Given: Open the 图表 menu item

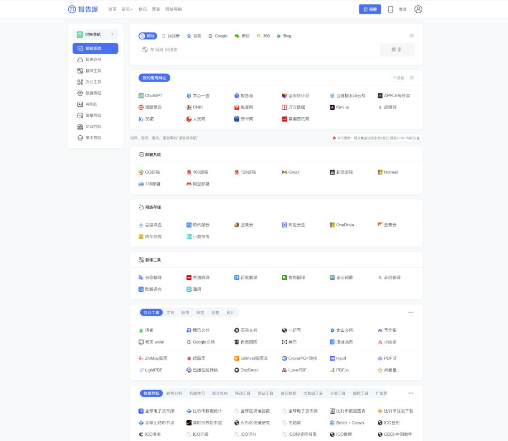Looking at the screenshot, I should (156, 9).
